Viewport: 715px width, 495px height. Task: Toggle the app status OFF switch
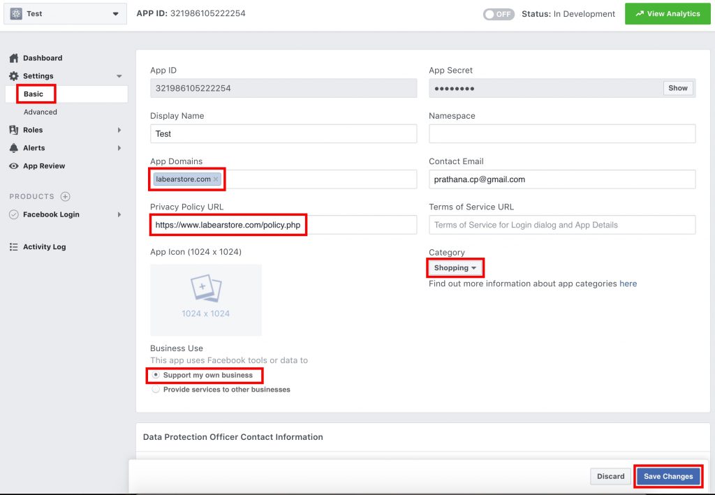[x=499, y=14]
